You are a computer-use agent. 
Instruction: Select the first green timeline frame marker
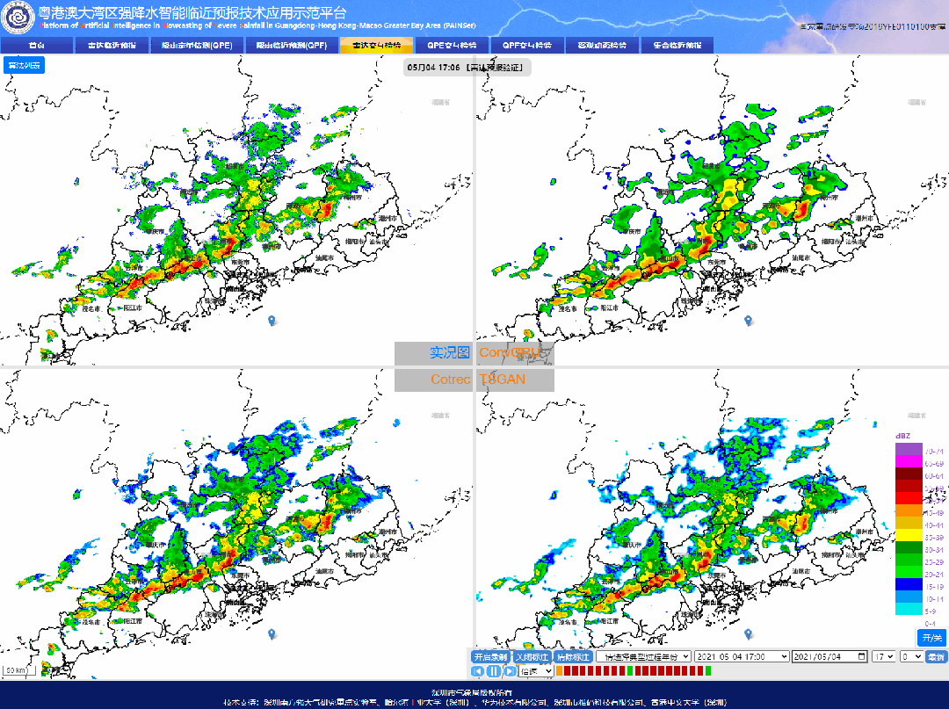629,671
